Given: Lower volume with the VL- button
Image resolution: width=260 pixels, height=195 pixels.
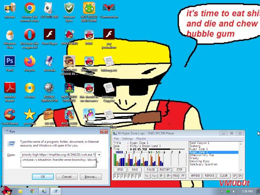Looking at the screenshot, I should pos(147,176).
